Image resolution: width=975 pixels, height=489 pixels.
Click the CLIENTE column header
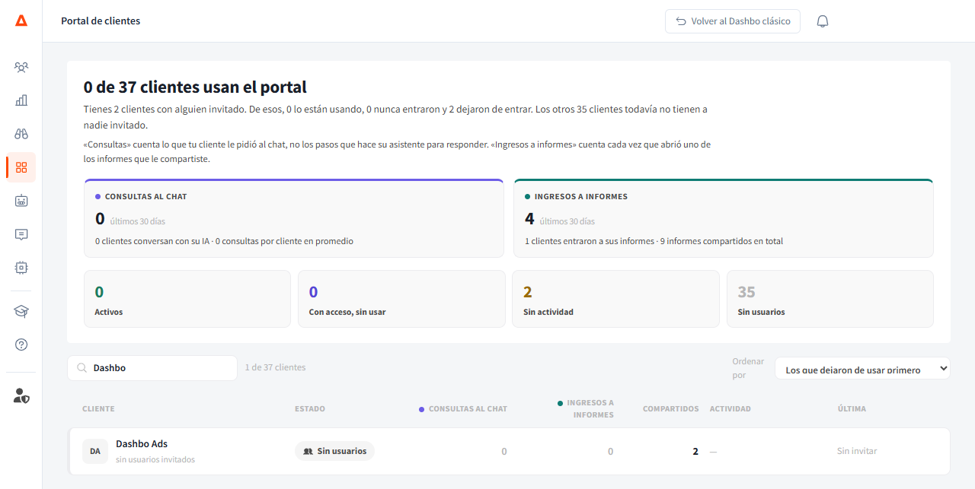[98, 409]
